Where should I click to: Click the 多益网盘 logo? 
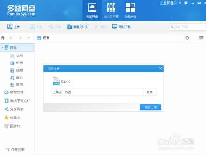coord(21,10)
